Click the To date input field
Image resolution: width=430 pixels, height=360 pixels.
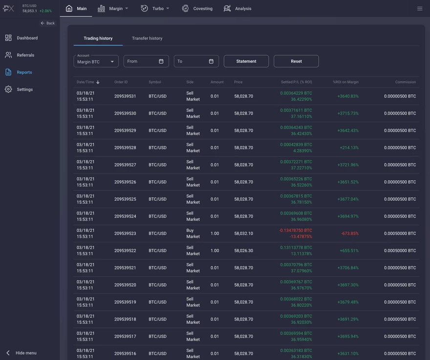pos(196,61)
